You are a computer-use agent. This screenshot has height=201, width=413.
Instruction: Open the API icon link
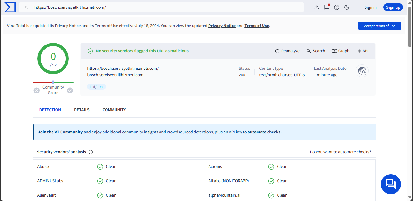[x=362, y=51]
